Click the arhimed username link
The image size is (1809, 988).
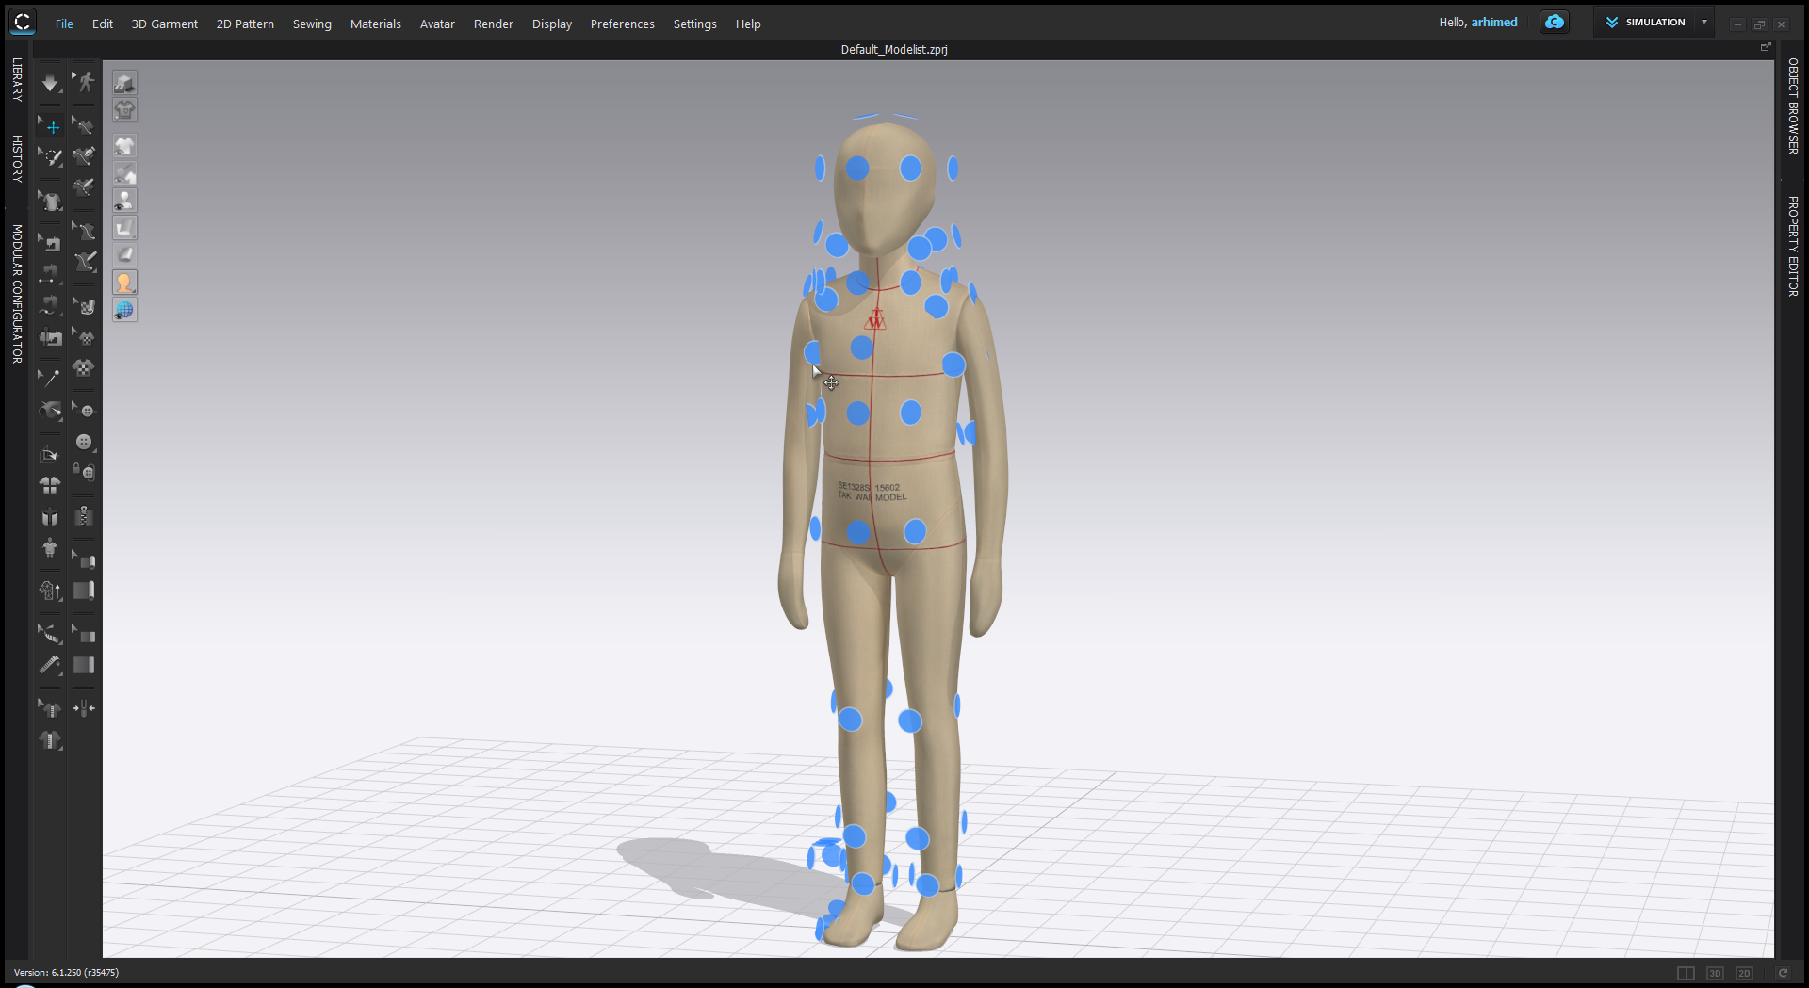(x=1494, y=22)
